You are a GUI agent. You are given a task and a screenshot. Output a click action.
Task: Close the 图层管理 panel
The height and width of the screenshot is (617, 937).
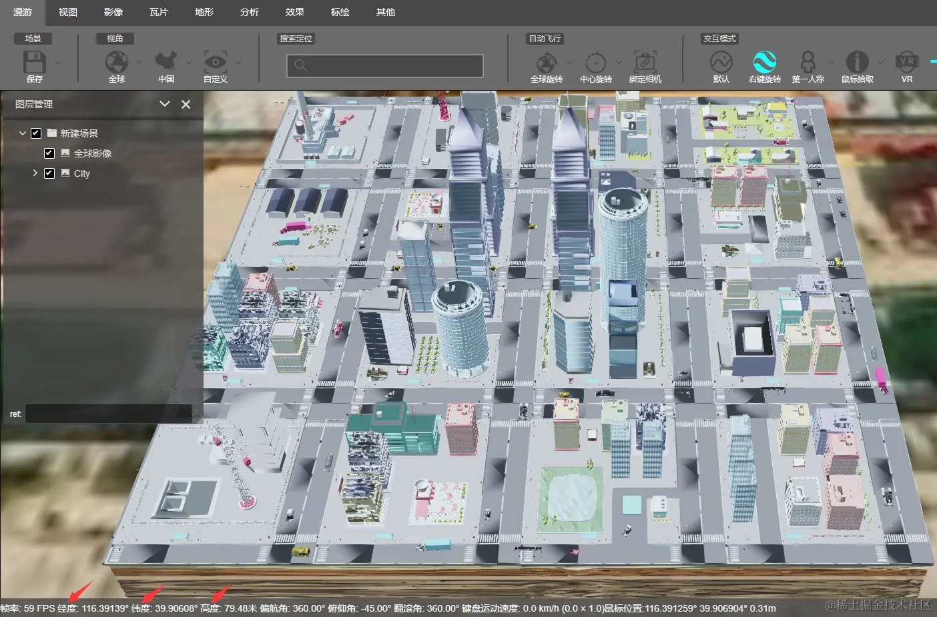(x=186, y=104)
